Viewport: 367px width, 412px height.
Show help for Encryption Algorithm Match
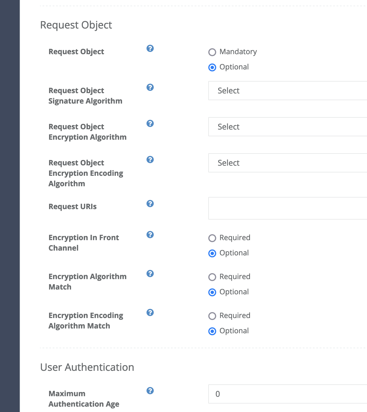tap(150, 274)
